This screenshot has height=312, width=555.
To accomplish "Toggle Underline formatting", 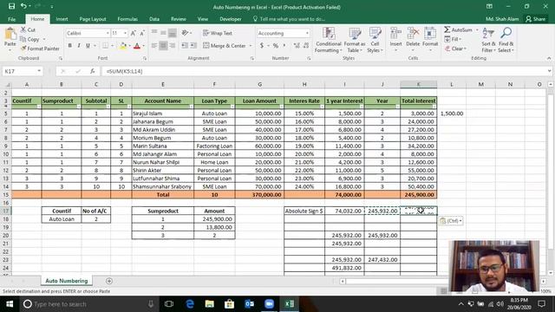I will [x=88, y=46].
